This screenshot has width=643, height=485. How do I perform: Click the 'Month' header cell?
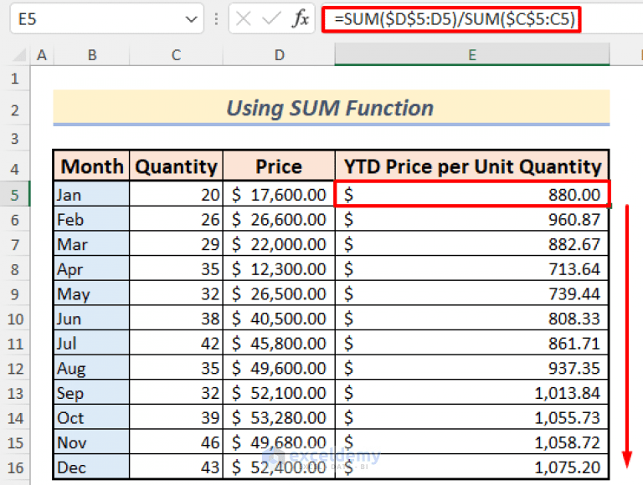pyautogui.click(x=92, y=166)
